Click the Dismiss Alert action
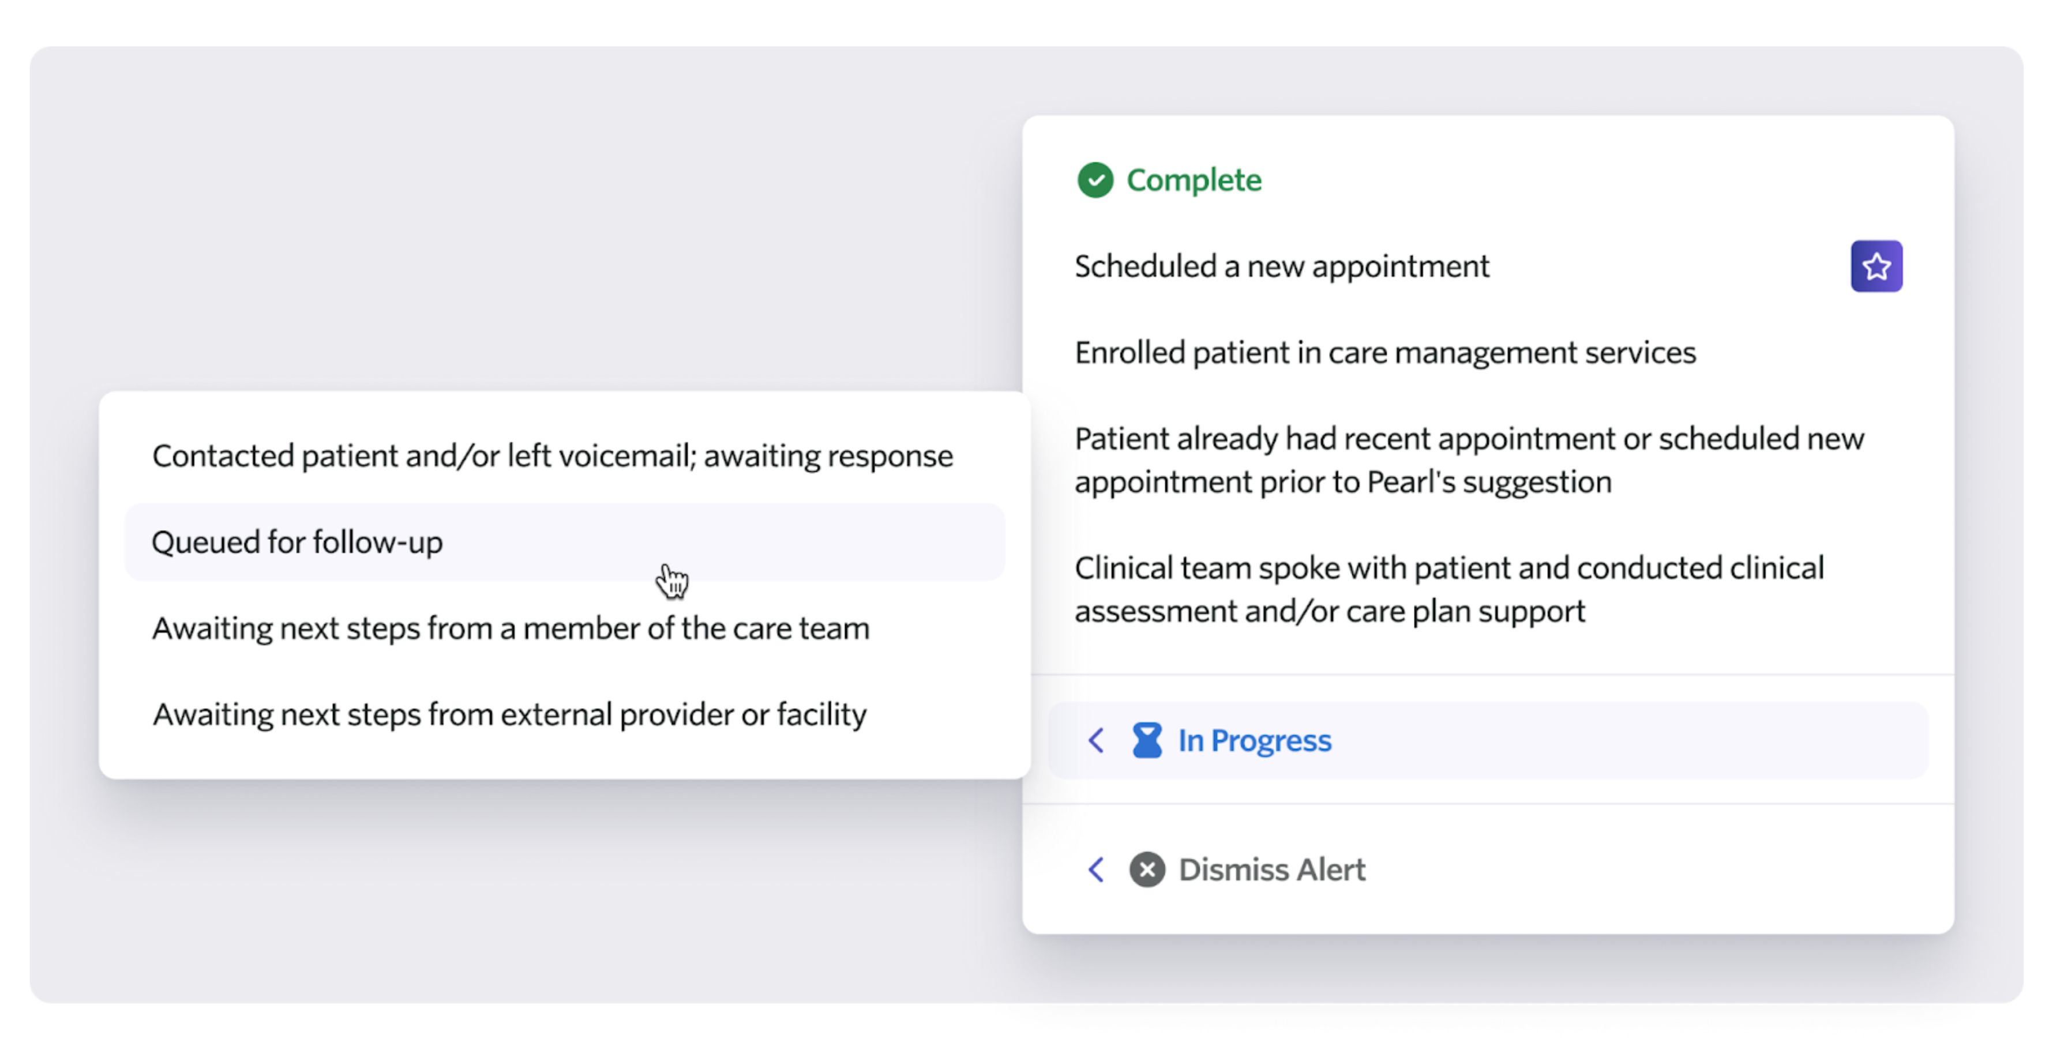 1270,869
